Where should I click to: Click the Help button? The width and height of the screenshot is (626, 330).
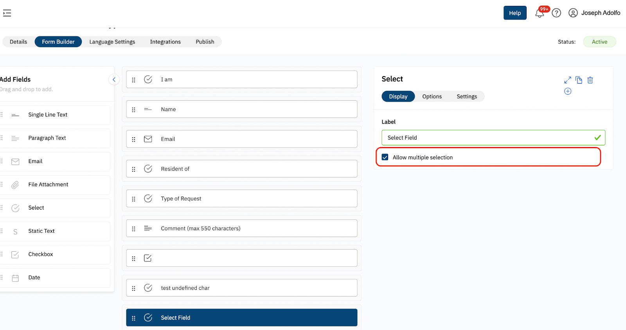tap(515, 13)
